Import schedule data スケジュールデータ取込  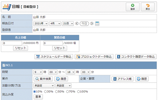pyautogui.click(x=54, y=57)
